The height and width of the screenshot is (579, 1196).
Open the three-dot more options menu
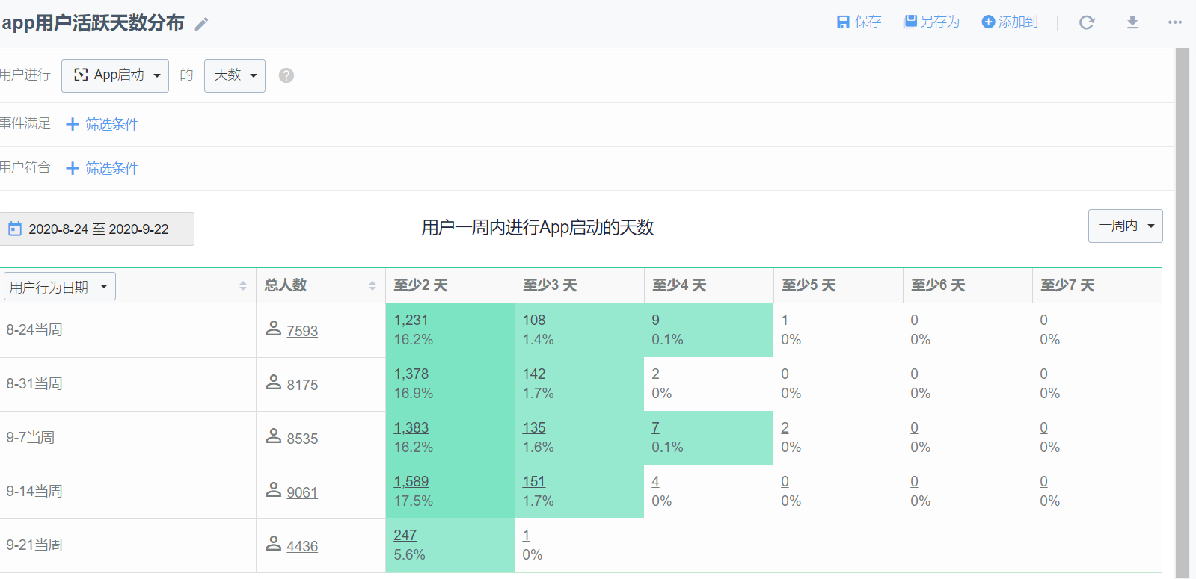tap(1175, 22)
